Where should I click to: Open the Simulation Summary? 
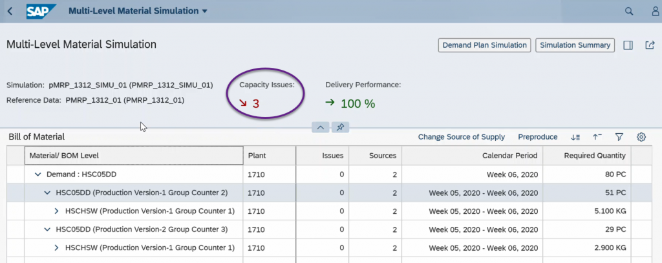[575, 45]
